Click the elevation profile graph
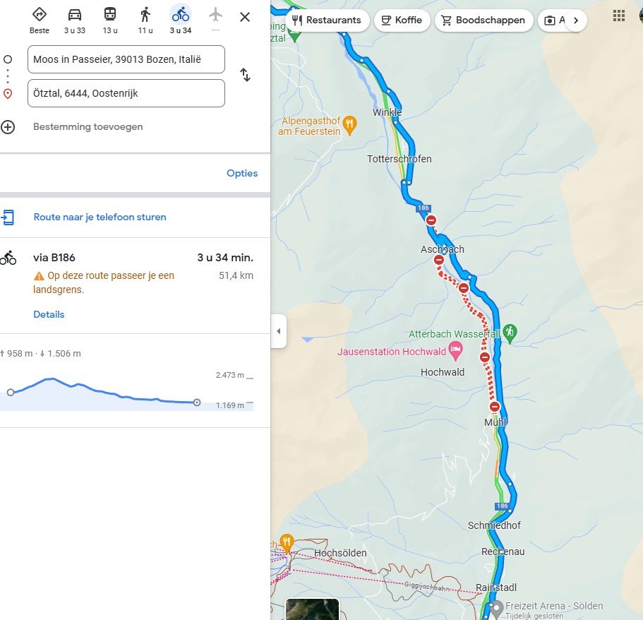This screenshot has height=620, width=643. [x=106, y=392]
